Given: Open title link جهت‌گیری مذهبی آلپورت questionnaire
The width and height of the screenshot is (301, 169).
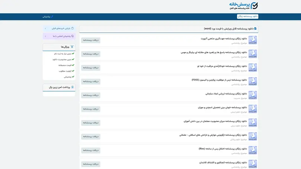Looking at the screenshot, I should (x=224, y=39).
